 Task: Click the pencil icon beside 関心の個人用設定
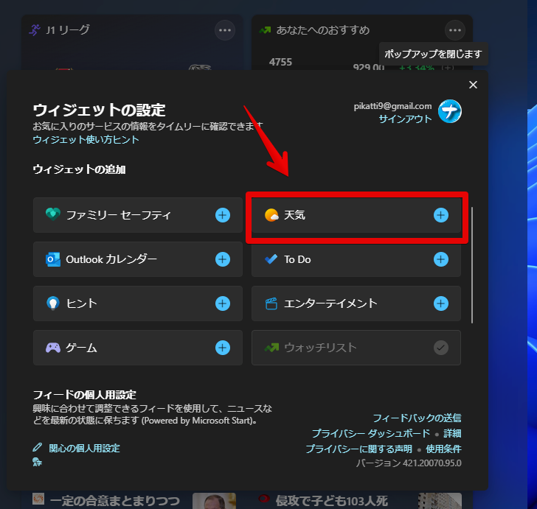coord(38,447)
